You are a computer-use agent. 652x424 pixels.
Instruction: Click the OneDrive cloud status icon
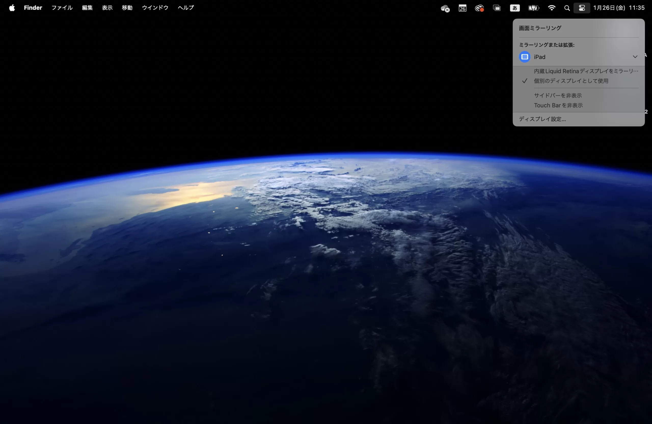click(x=445, y=8)
